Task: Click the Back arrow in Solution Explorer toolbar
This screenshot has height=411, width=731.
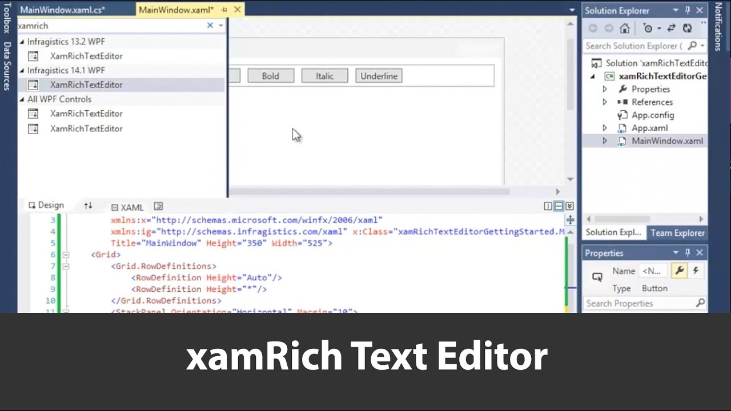Action: coord(593,29)
